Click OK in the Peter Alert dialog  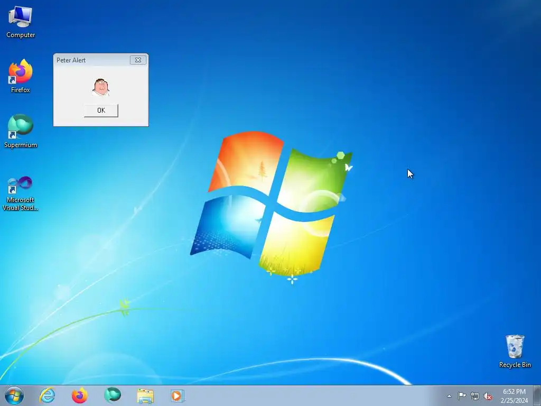point(101,110)
